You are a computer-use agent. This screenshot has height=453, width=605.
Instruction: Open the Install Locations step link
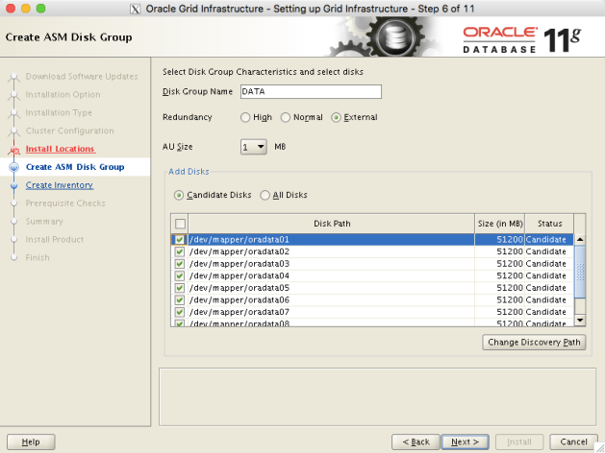tap(61, 149)
